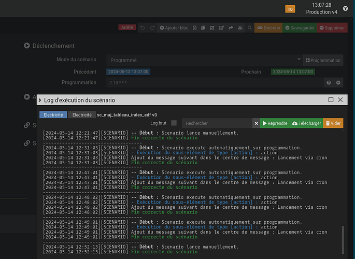
Task: Open cron help question mark icon
Action: click(x=329, y=82)
